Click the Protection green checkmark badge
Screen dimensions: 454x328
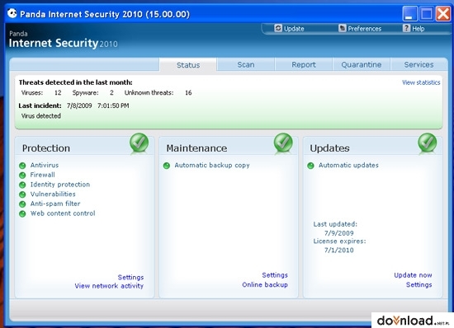[x=139, y=143]
